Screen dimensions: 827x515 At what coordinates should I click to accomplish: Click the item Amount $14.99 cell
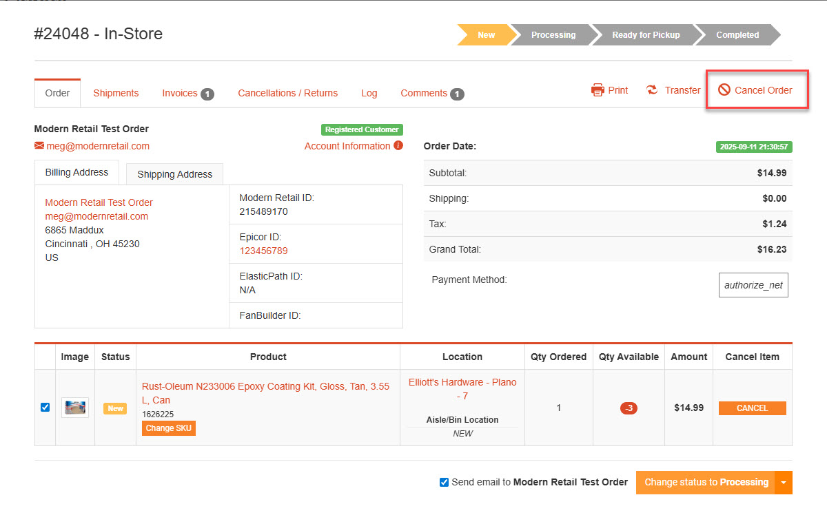(689, 408)
